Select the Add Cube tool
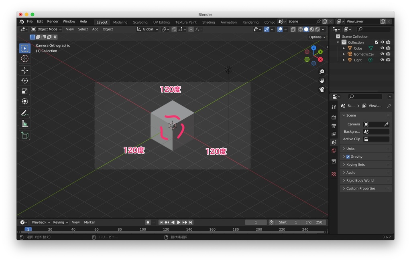This screenshot has height=262, width=411. point(25,135)
